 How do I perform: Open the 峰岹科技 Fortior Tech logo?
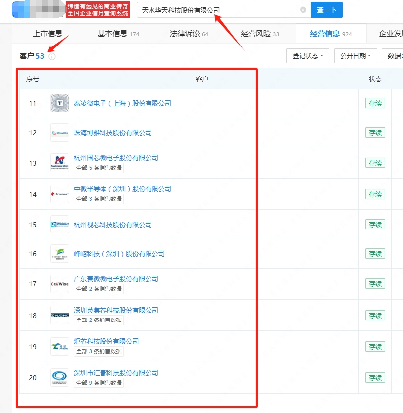click(x=60, y=254)
